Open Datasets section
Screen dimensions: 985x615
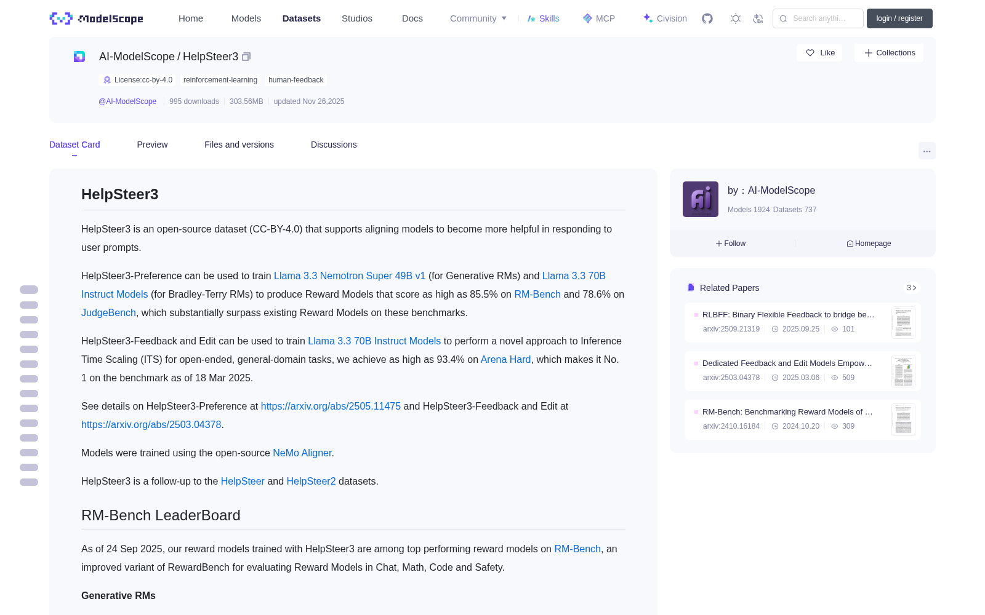point(302,18)
